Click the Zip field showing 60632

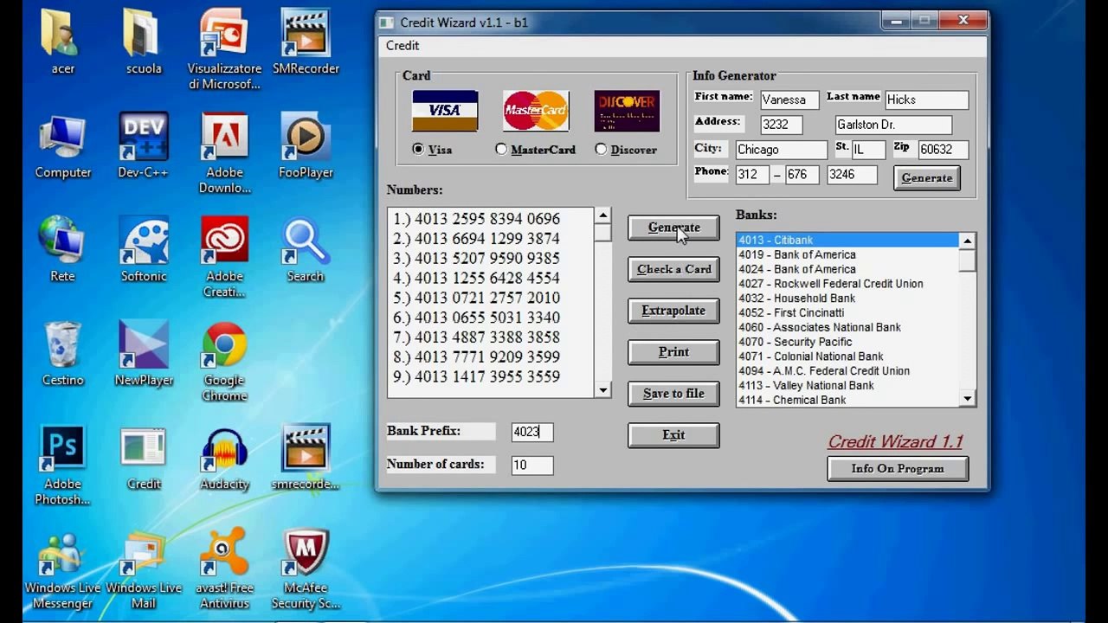(943, 150)
